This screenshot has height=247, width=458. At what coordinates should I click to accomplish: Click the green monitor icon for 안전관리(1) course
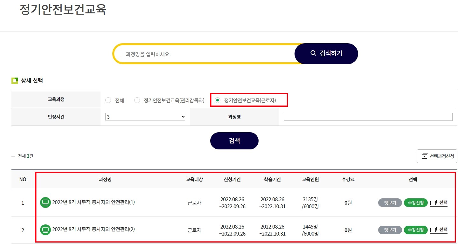tap(45, 202)
